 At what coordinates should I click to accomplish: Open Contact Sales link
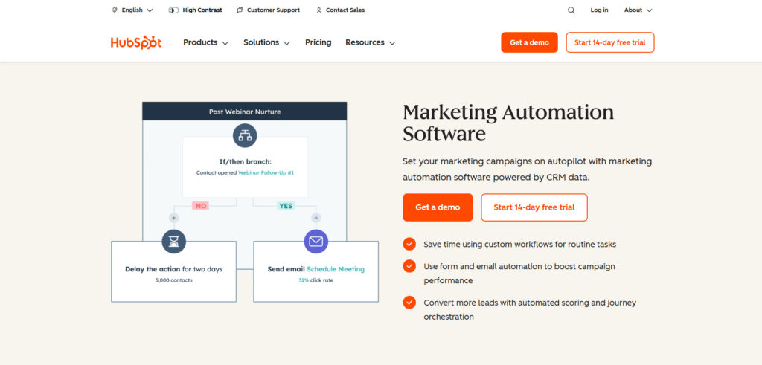[x=340, y=10]
